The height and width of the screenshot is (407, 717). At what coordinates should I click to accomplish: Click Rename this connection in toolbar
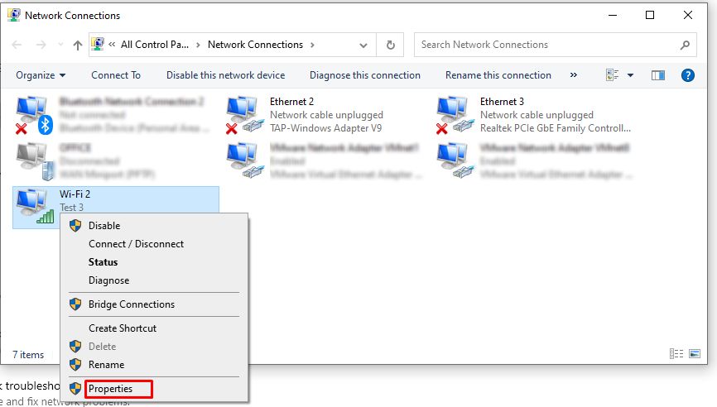[x=498, y=75]
